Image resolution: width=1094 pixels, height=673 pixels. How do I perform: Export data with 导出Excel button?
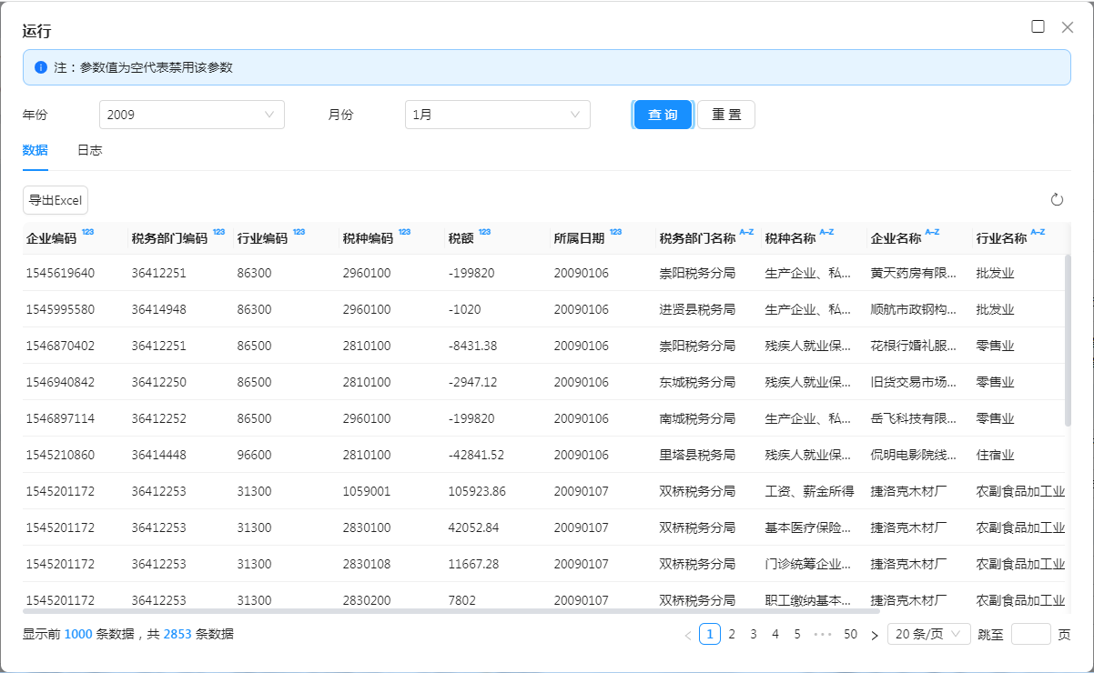(56, 200)
